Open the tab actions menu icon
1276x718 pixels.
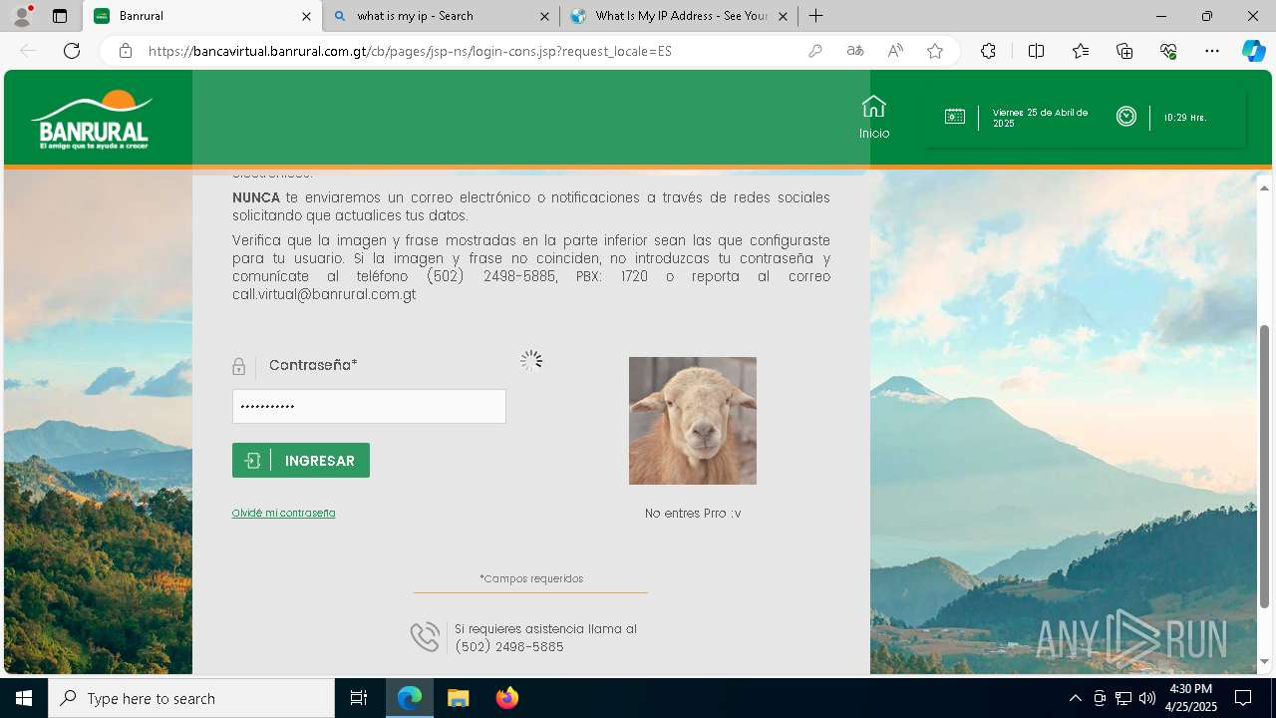point(60,16)
